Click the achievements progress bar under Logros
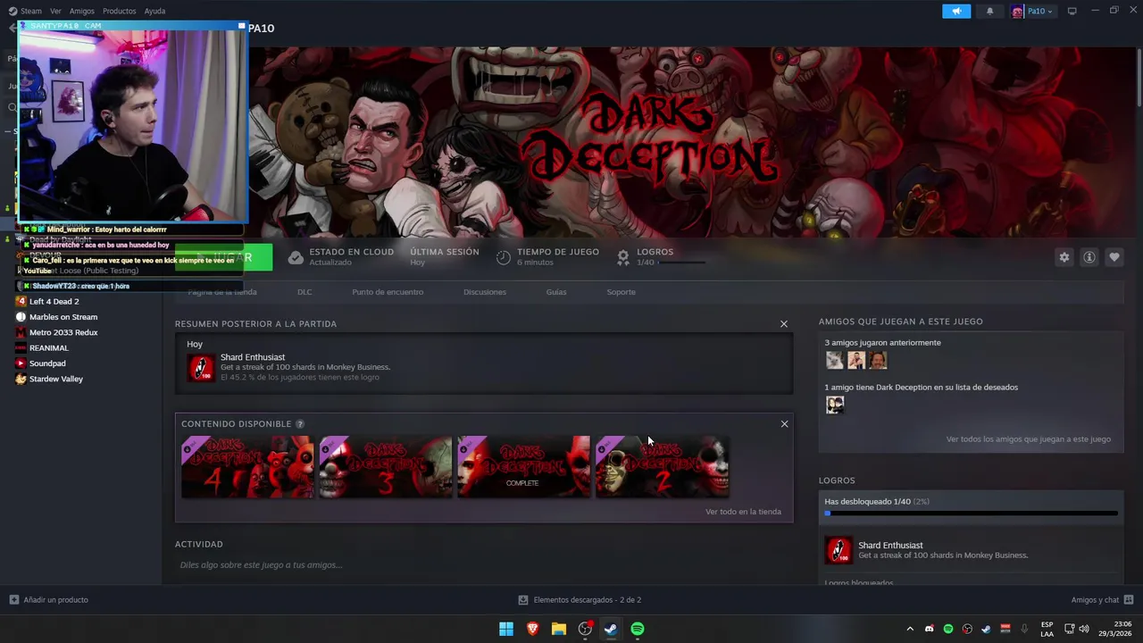 (x=971, y=514)
